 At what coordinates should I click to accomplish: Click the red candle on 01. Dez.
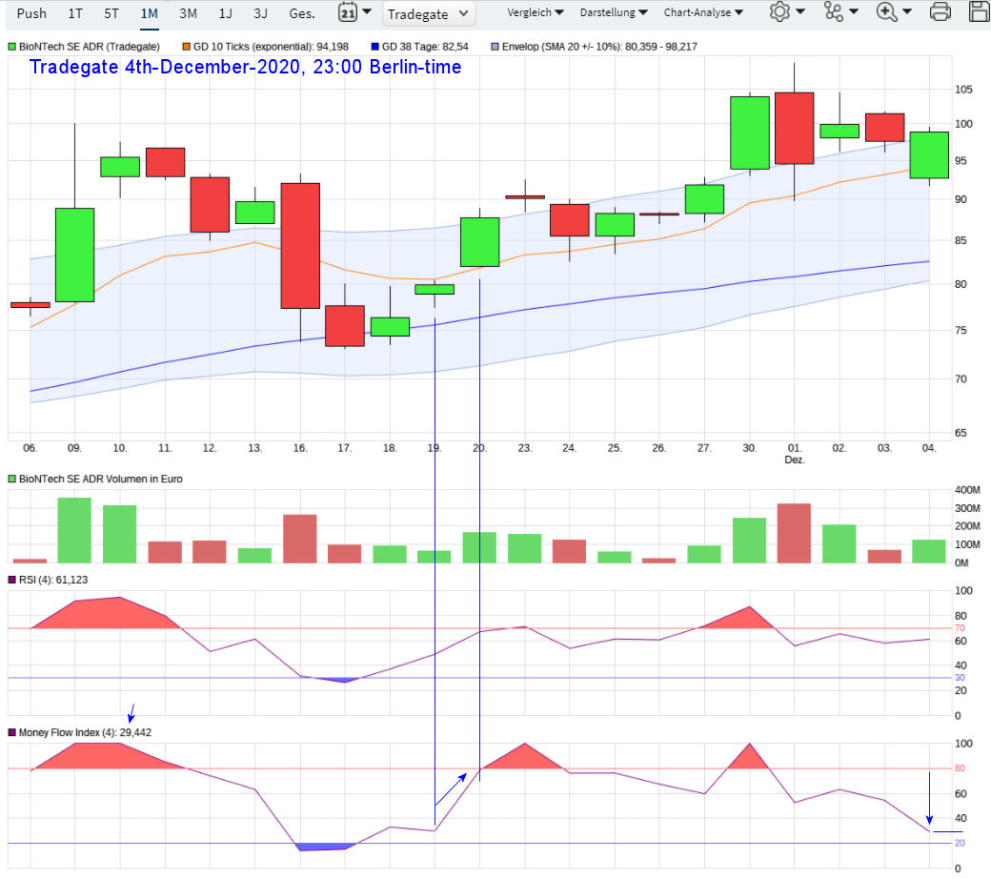[795, 129]
